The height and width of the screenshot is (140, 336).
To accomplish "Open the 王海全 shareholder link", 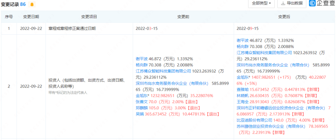I will click(242, 102).
